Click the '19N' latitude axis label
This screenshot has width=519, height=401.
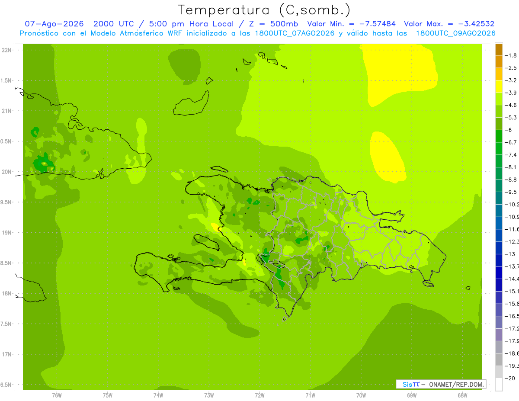[x=7, y=233]
